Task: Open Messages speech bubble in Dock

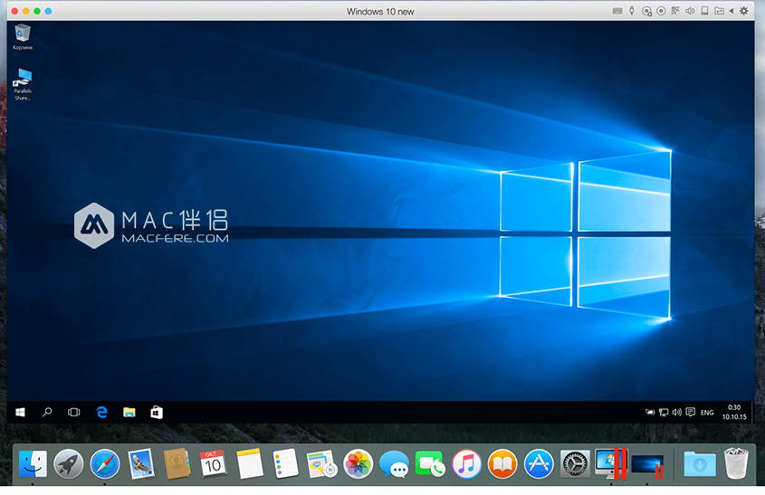Action: [x=394, y=464]
